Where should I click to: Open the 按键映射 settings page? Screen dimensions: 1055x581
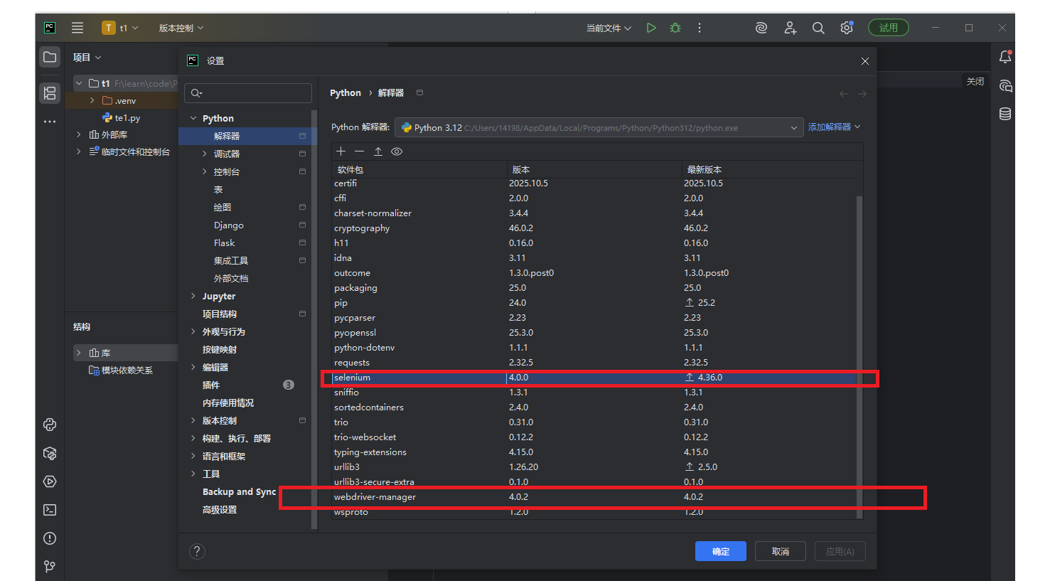point(220,349)
